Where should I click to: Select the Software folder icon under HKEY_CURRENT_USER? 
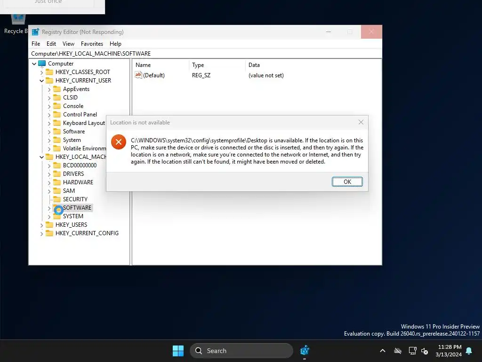pos(57,132)
